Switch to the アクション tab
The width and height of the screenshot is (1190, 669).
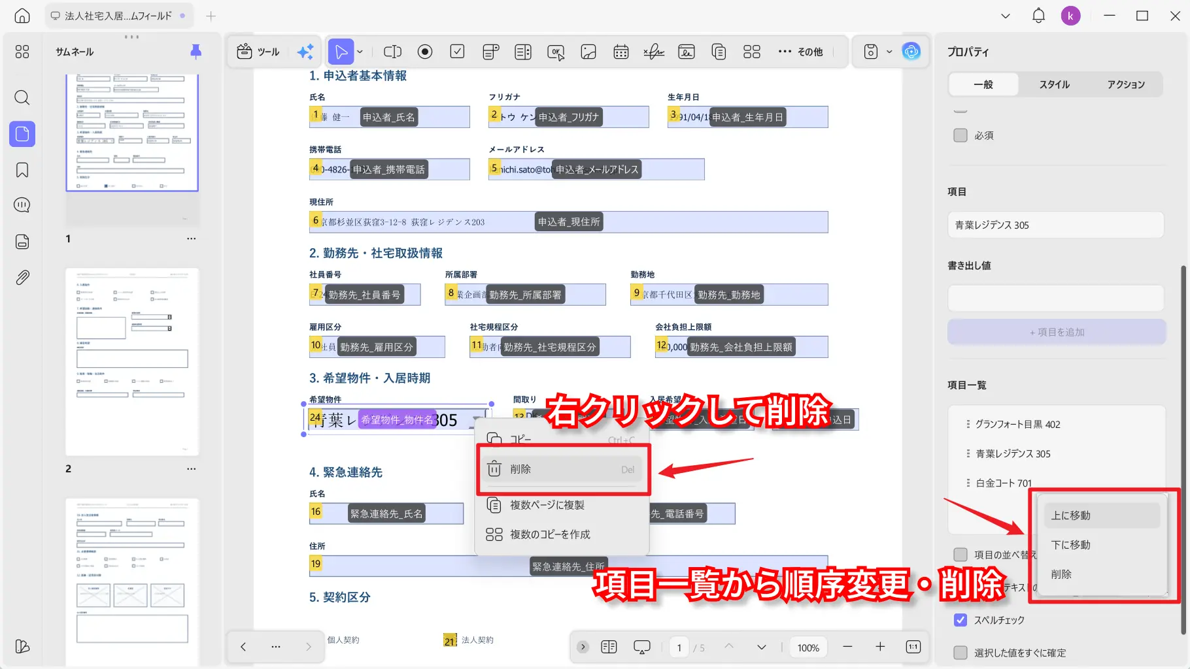(1126, 84)
